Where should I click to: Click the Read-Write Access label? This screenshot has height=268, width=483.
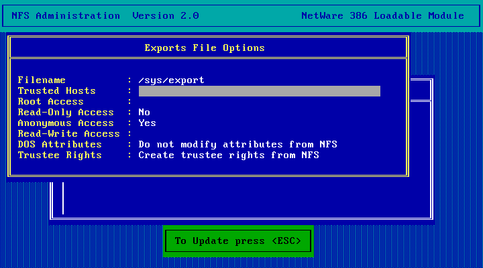click(68, 134)
